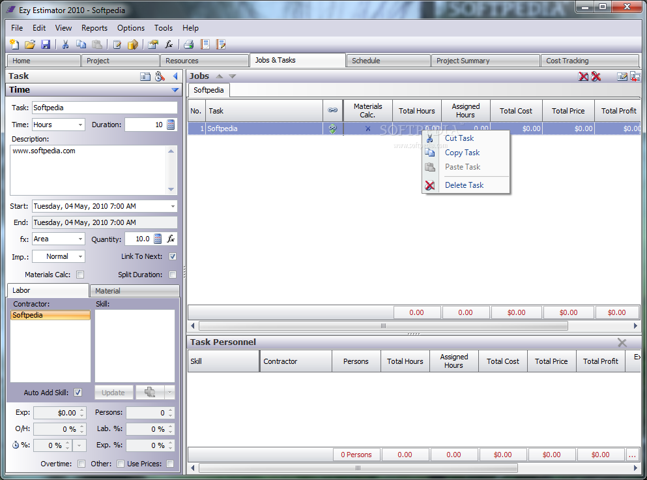Create a new project with the New toolbar icon
647x480 pixels.
point(14,44)
